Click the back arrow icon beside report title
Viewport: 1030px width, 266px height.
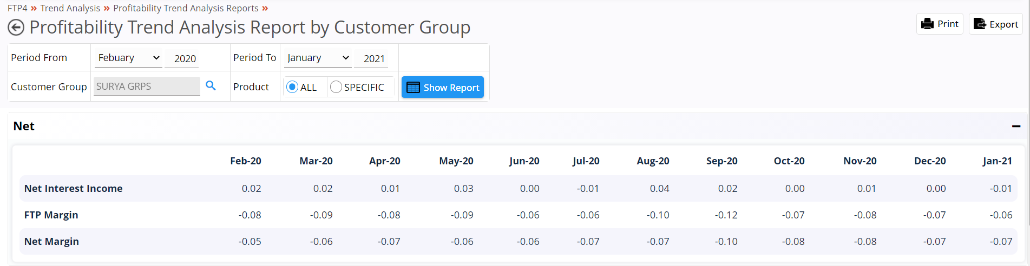point(16,28)
